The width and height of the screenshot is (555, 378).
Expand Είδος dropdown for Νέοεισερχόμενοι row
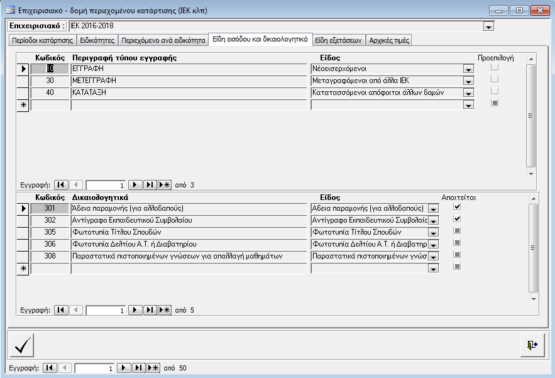(468, 69)
